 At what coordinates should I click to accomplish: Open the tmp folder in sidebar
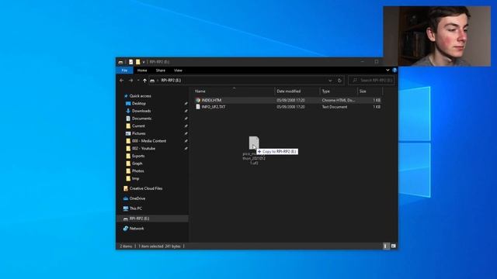pyautogui.click(x=135, y=178)
